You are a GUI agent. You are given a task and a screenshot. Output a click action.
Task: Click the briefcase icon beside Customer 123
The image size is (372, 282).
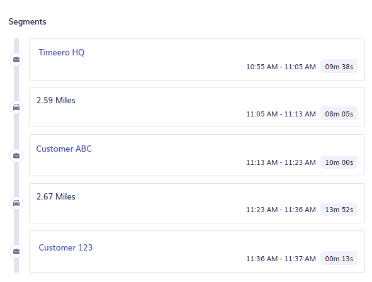pyautogui.click(x=16, y=251)
